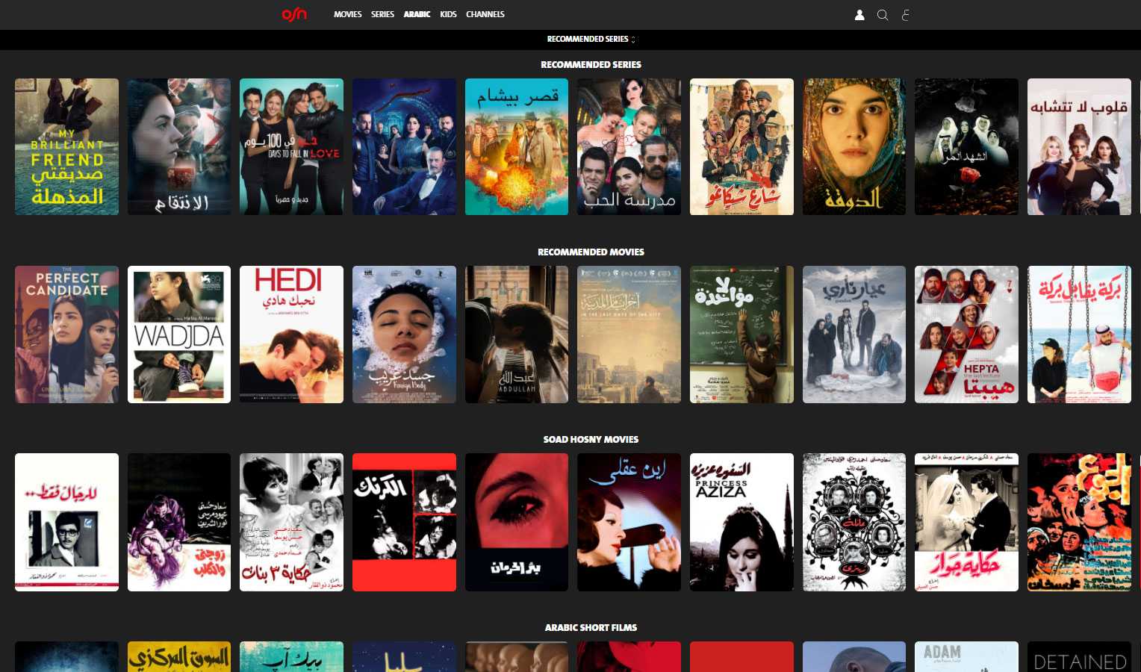Choose the Hepta movie poster
Screen dimensions: 1141x672
tap(966, 335)
